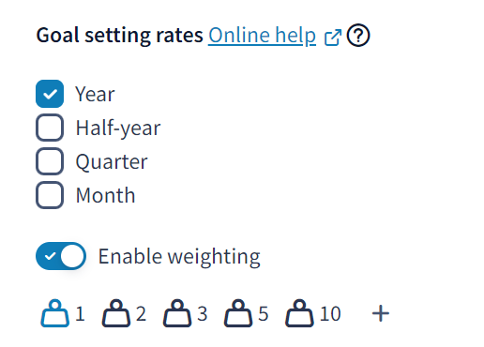
Task: Add a new weight with plus icon
Action: 381,313
